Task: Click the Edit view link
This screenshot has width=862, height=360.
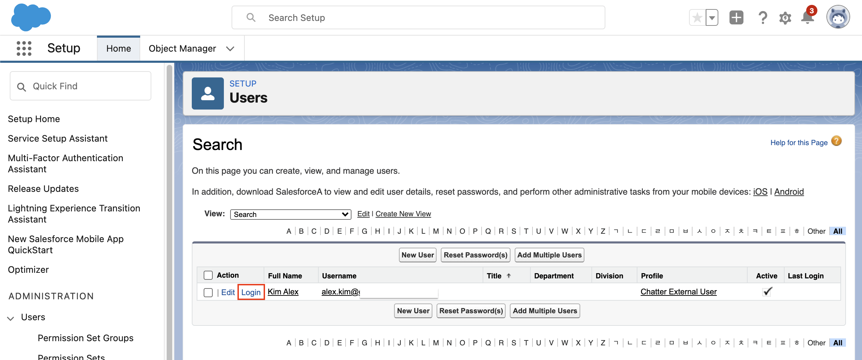Action: [363, 214]
